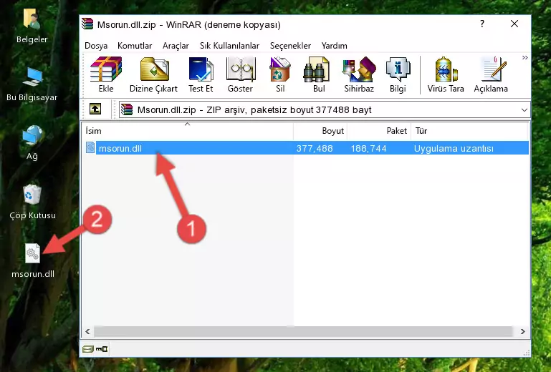Click the horizontal scrollbar track

[x=303, y=331]
